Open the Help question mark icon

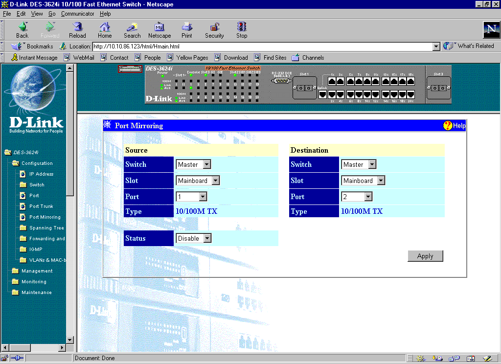448,126
